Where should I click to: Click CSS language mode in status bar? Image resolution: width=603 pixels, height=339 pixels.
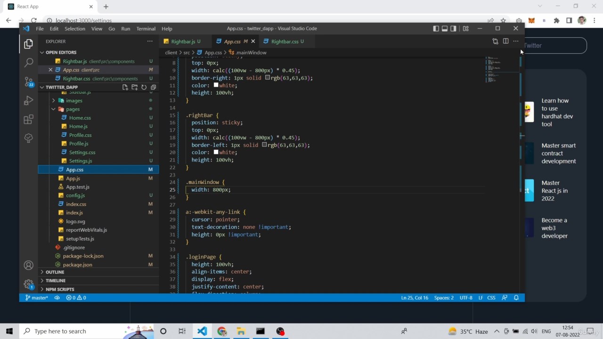[491, 298]
